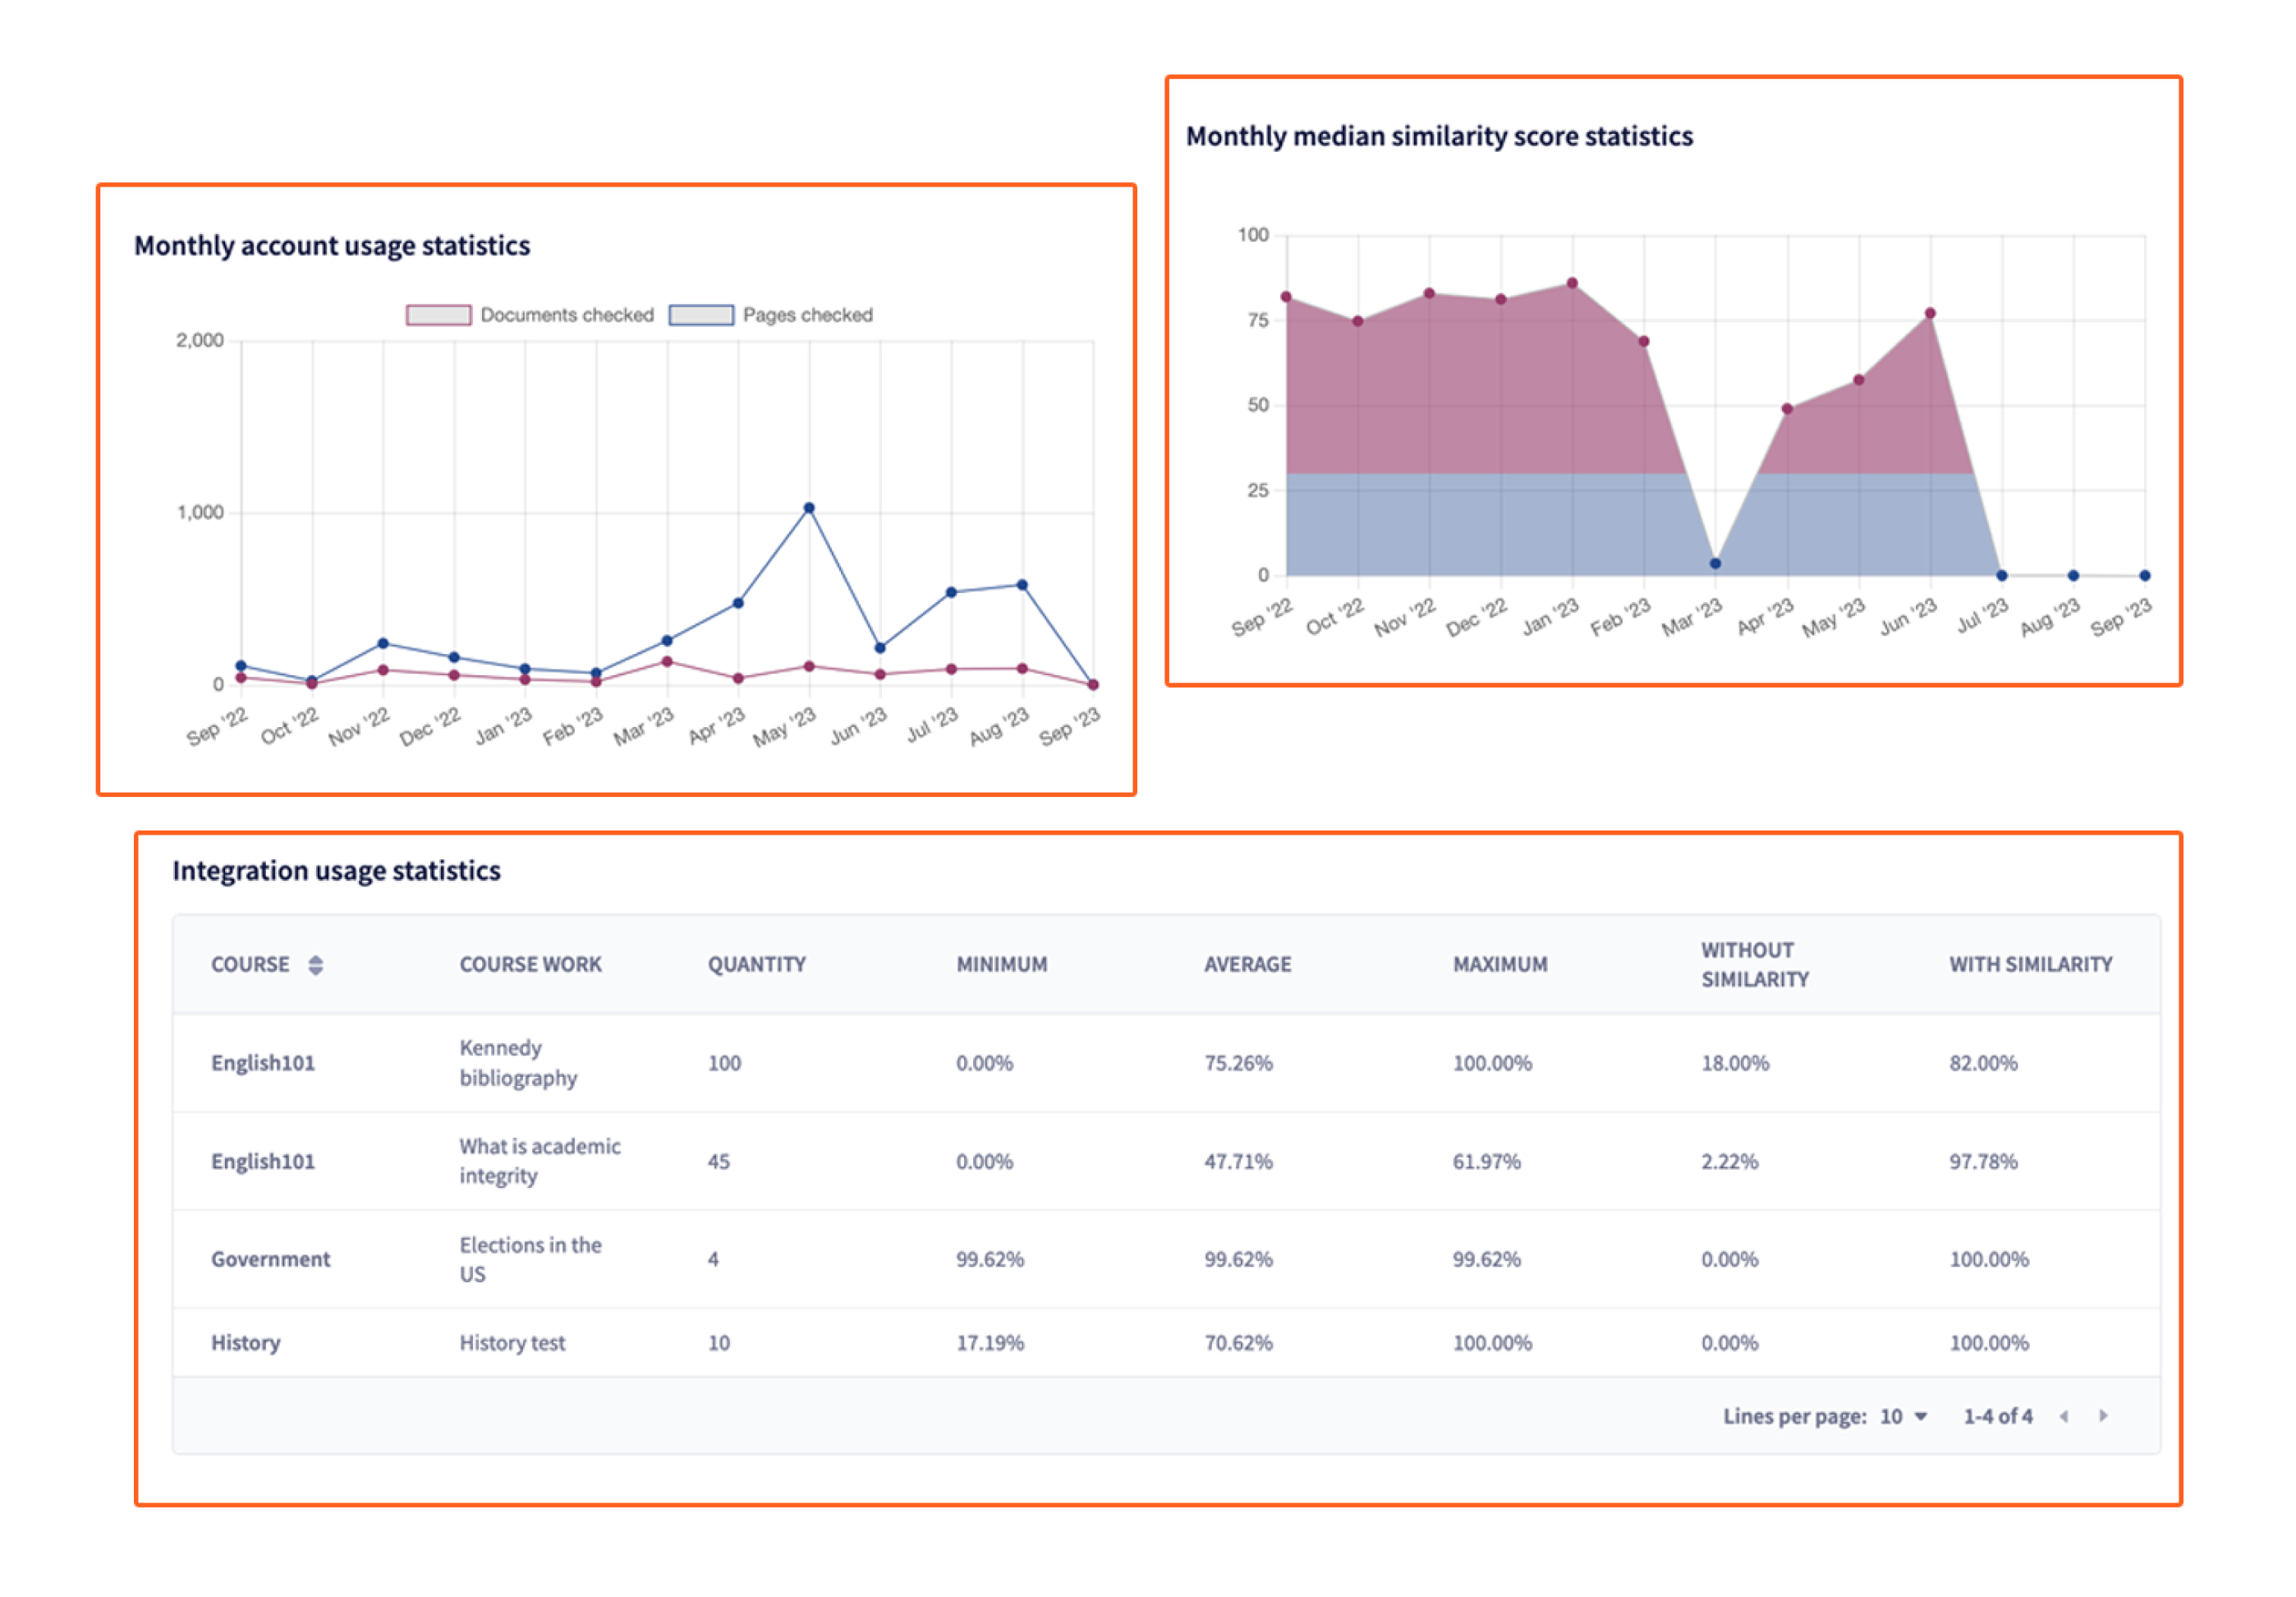Click quantity 100 in Kennedy bibliography row
Image resolution: width=2296 pixels, height=1597 pixels.
pos(724,1063)
